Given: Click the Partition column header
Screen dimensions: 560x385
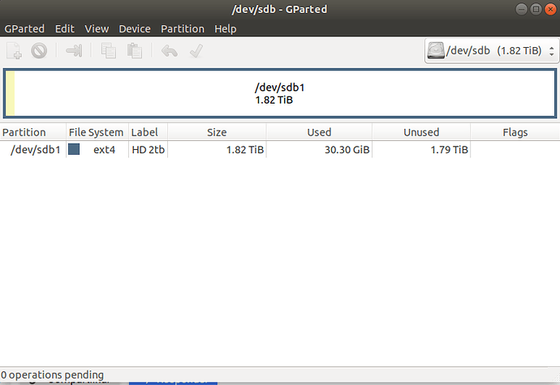Looking at the screenshot, I should tap(32, 132).
